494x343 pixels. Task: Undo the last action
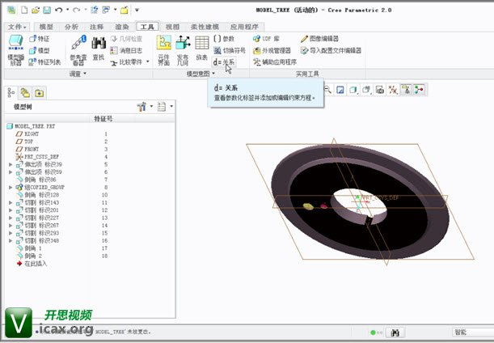click(x=58, y=10)
